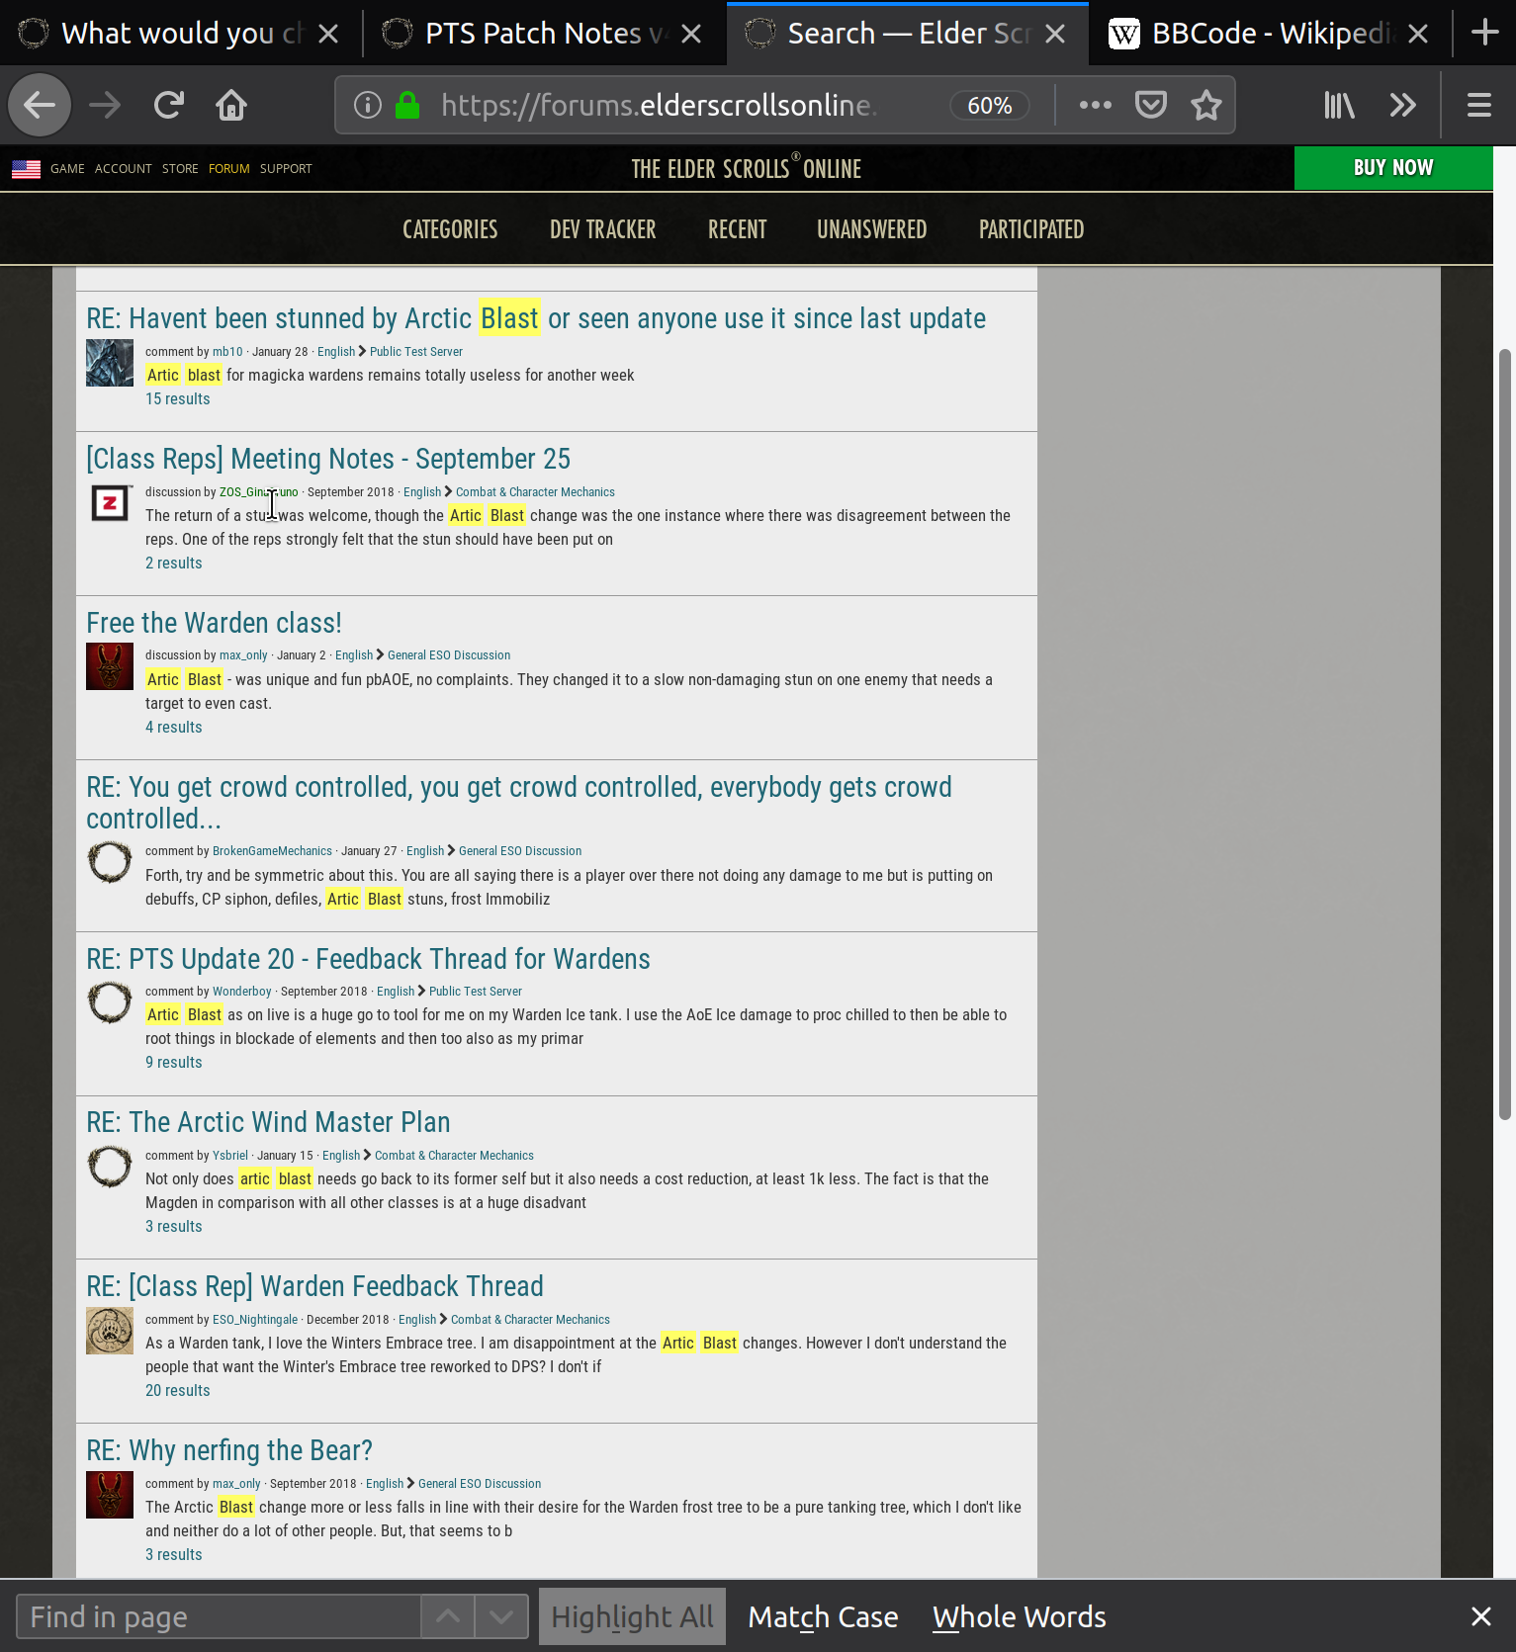Reload the current page

coord(169,105)
